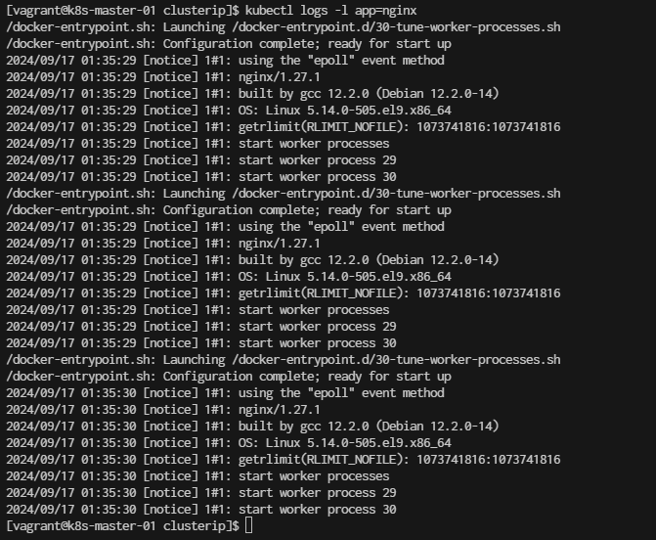Click the 01:35:30 'using the epoll' log line

coord(225,393)
